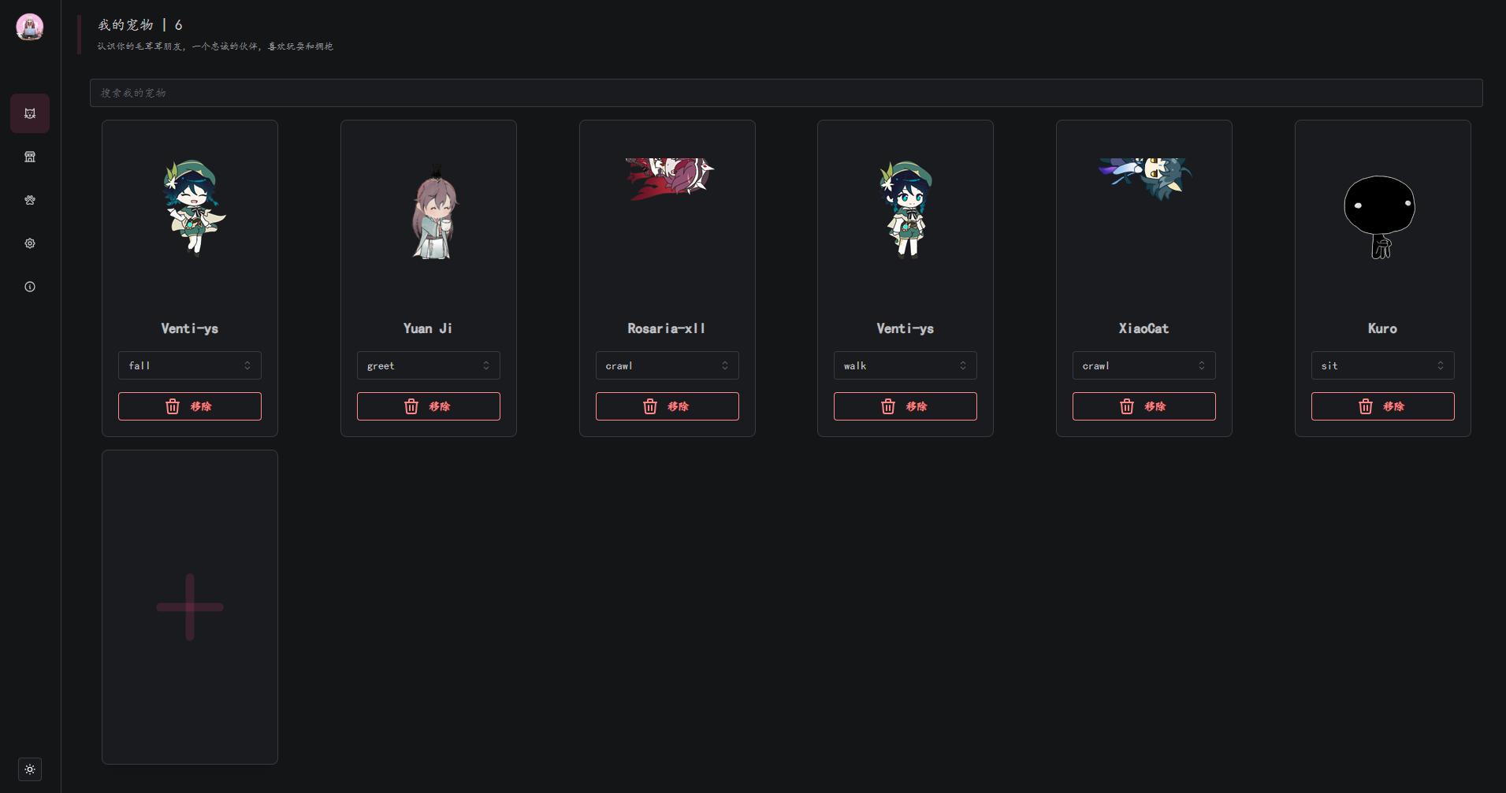Click the trash icon under Yuan Ji
This screenshot has height=793, width=1506.
tap(411, 406)
